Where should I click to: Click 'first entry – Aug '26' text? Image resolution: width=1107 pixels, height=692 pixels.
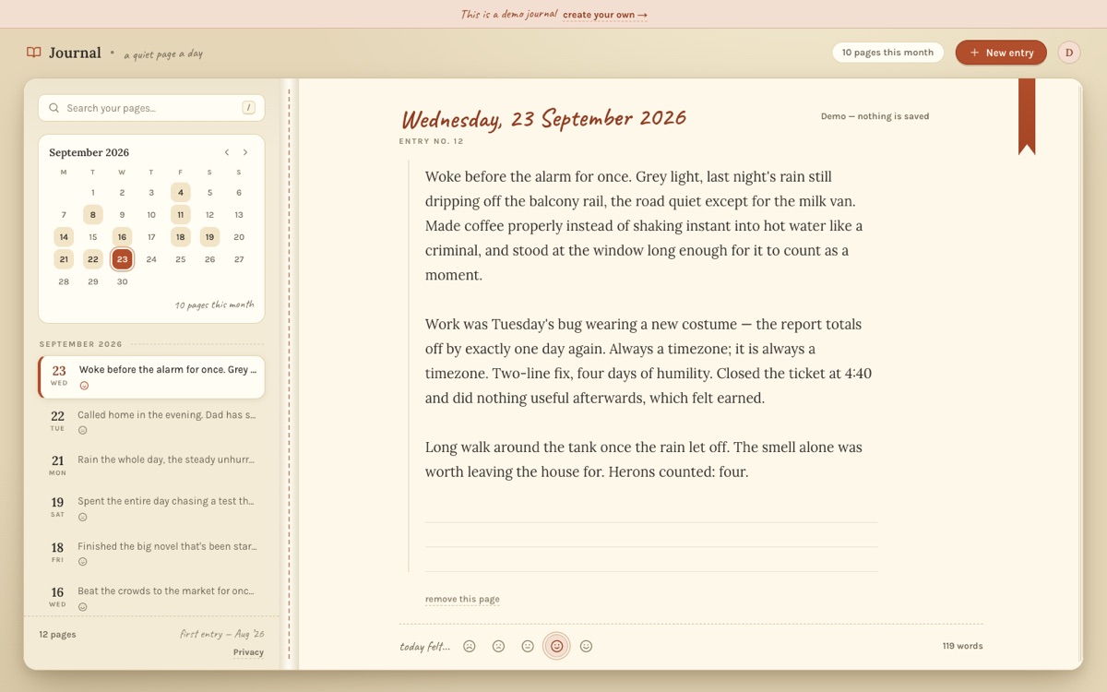(x=222, y=634)
